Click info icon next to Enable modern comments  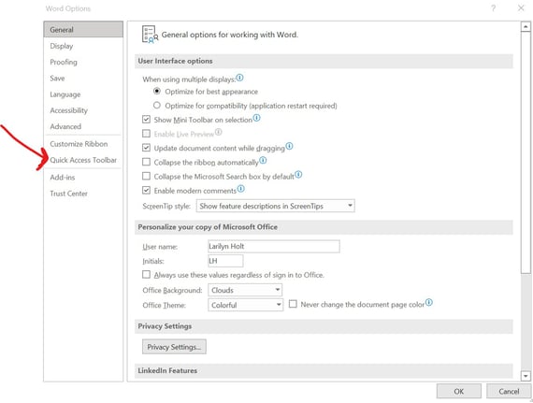(x=240, y=189)
